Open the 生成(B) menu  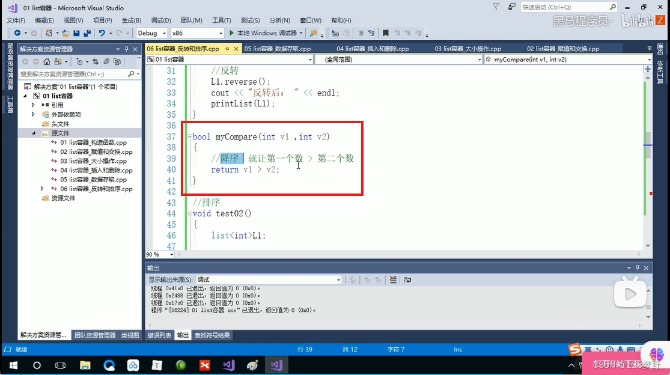click(132, 20)
